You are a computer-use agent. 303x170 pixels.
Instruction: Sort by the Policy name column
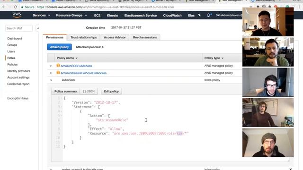(67, 58)
